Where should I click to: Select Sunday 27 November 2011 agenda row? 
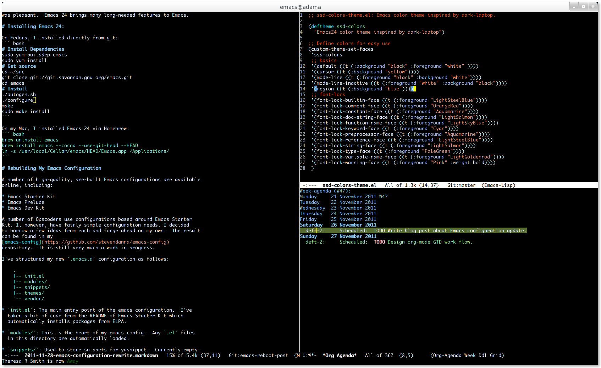(x=338, y=236)
